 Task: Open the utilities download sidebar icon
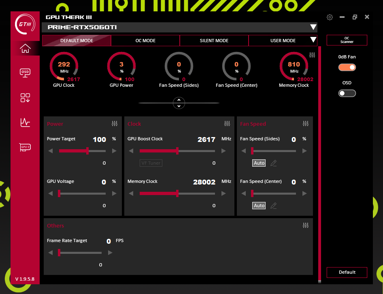(x=25, y=98)
